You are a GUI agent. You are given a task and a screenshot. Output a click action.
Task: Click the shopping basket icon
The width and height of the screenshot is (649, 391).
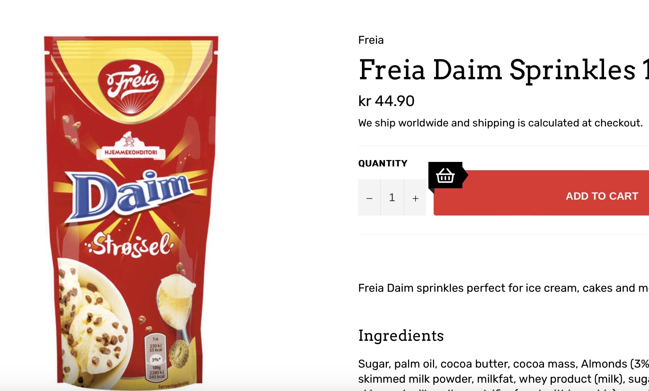click(x=445, y=175)
